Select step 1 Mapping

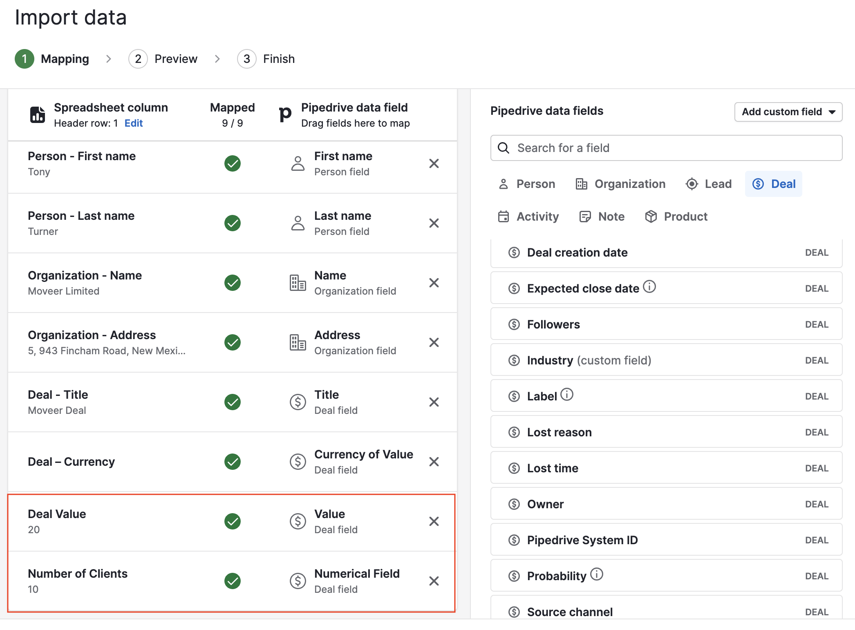(52, 59)
